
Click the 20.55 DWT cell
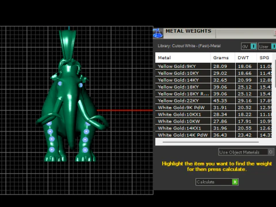(246, 128)
